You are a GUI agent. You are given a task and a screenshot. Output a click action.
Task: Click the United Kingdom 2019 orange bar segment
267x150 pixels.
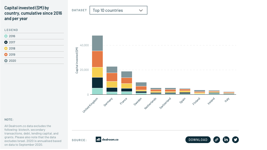pyautogui.click(x=97, y=59)
